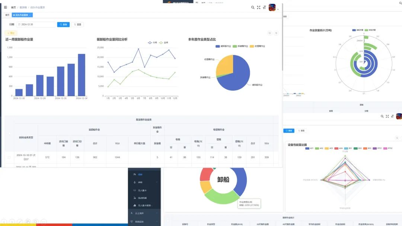Toggle fullscreen in the top-left panel header
402x226 pixels.
[x=259, y=7]
